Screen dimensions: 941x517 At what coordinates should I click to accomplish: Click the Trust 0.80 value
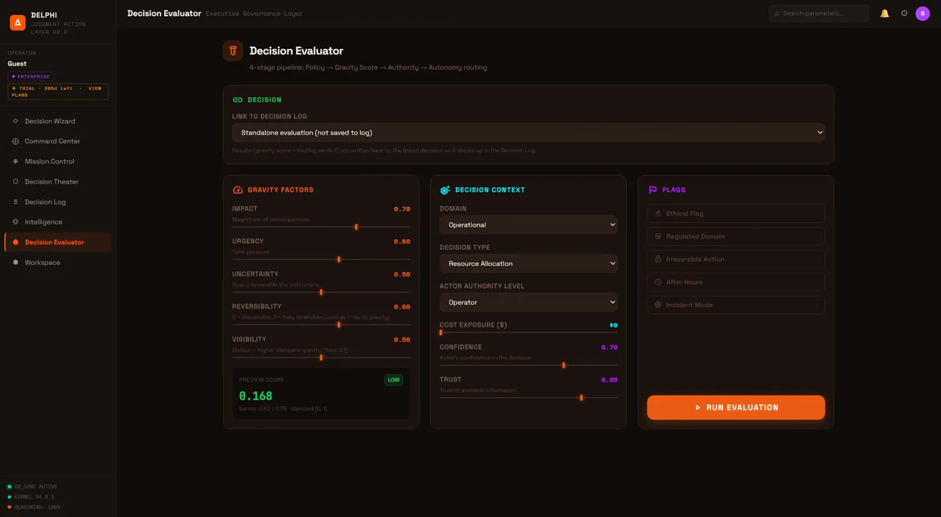pyautogui.click(x=609, y=380)
